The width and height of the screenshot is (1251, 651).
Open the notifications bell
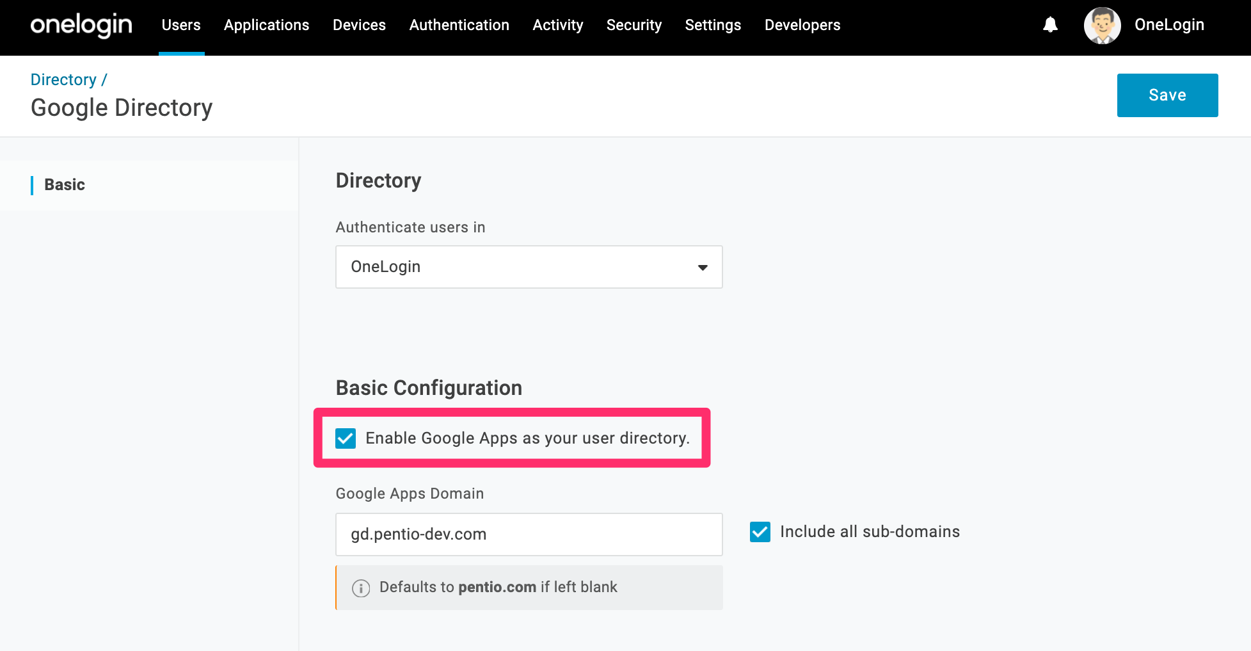coord(1050,25)
